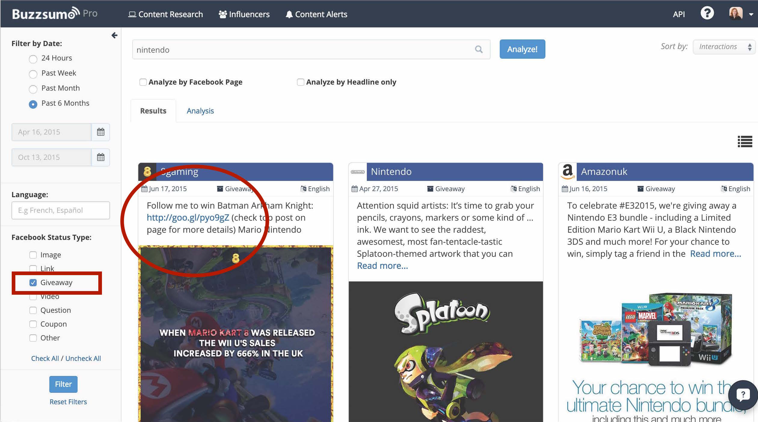Select the Past 6 Months date filter
The width and height of the screenshot is (758, 422).
tap(33, 104)
